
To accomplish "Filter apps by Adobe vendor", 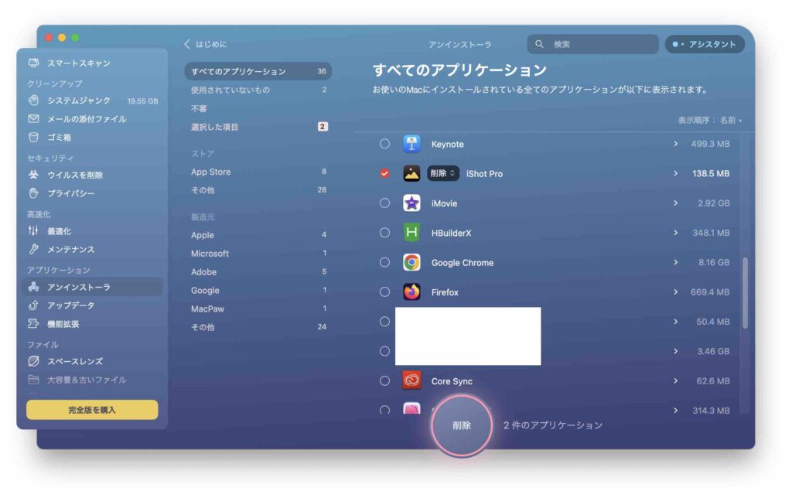I will pos(204,272).
